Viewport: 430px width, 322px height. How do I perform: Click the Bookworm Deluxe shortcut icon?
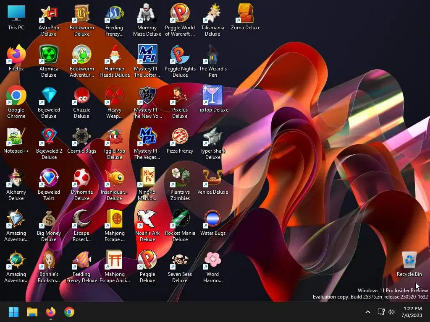82,13
